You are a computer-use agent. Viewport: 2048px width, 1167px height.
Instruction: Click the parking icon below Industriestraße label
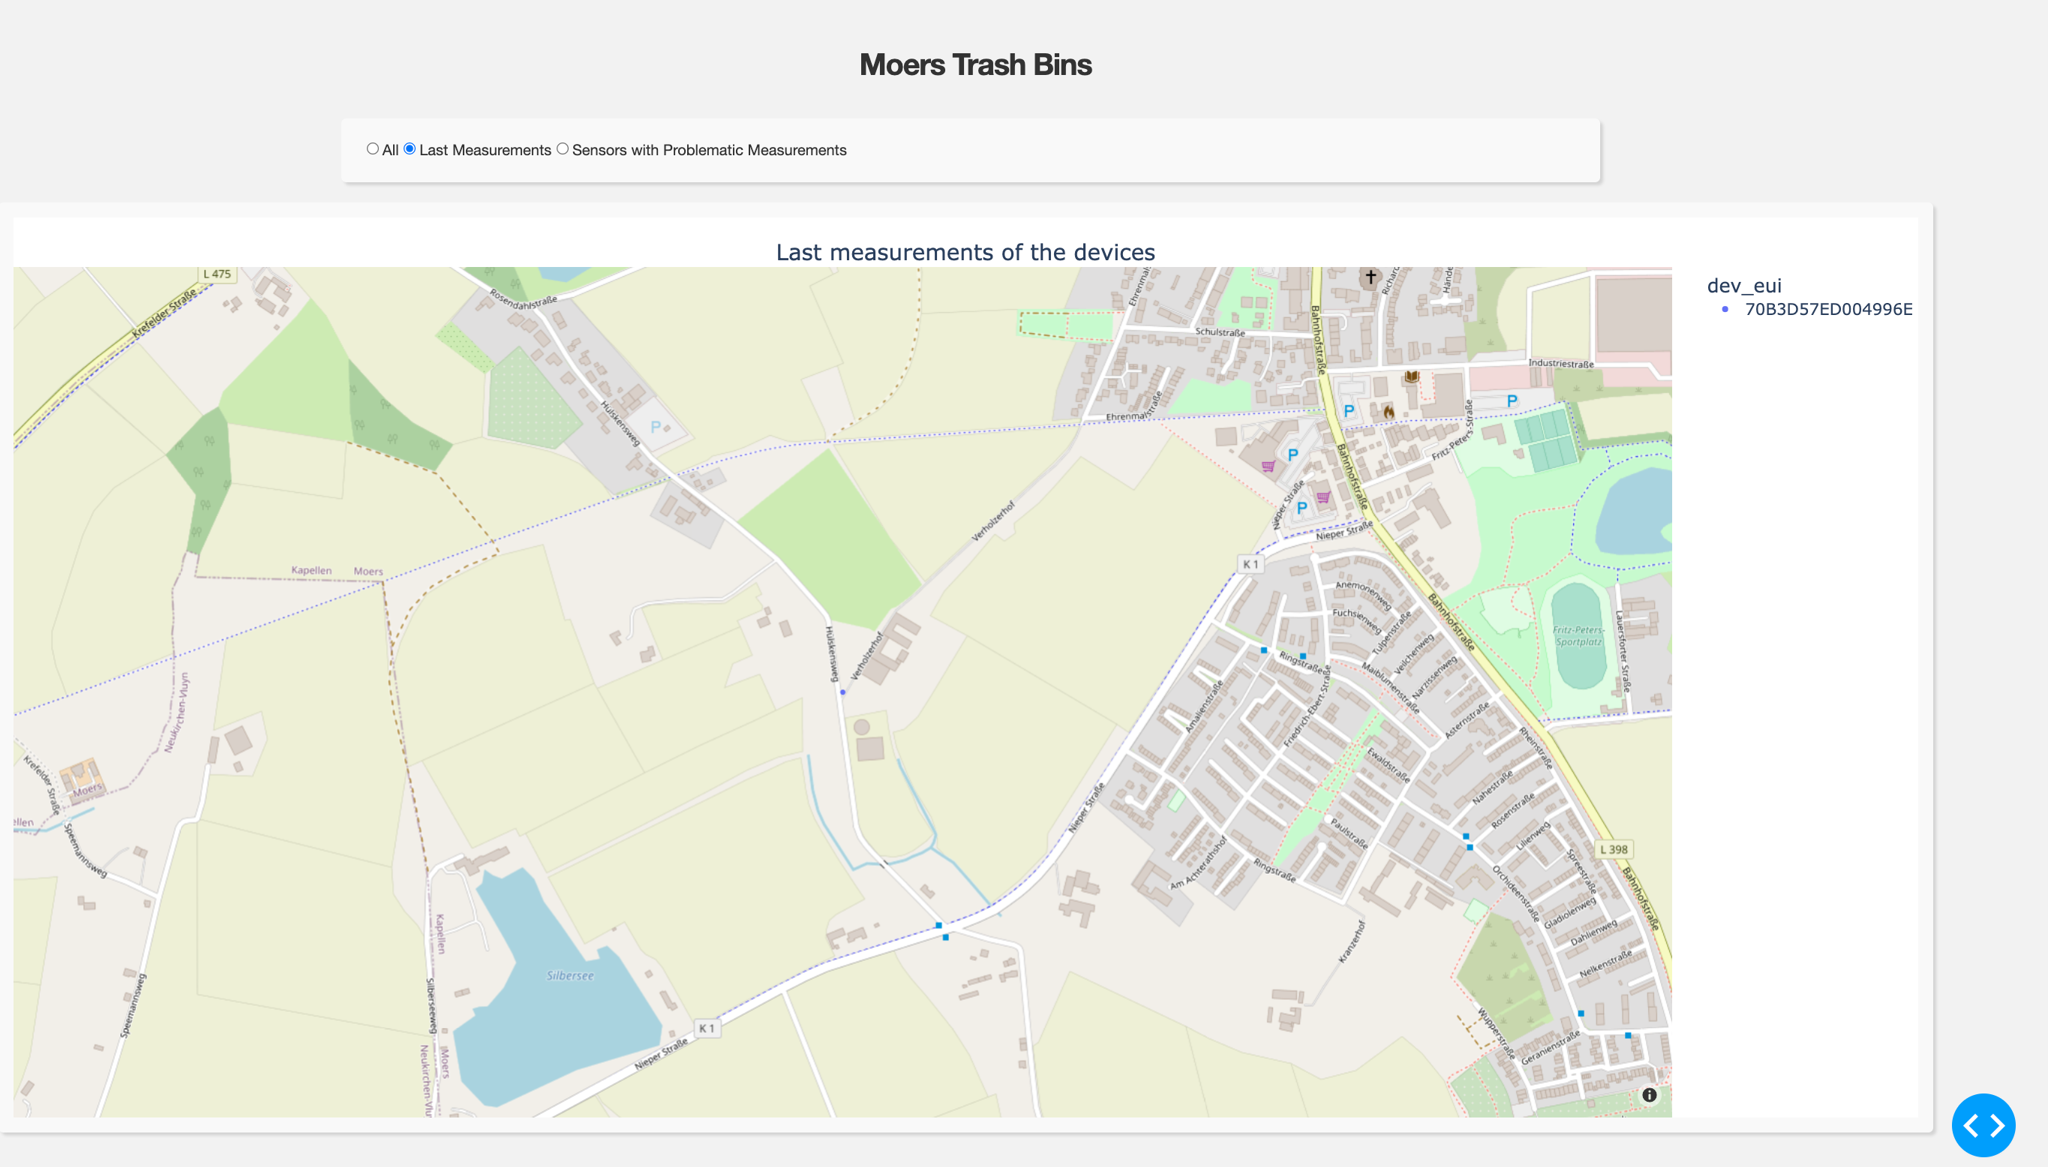coord(1512,401)
